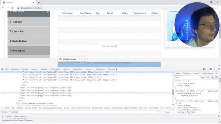
Task: Jump to previous search result arrow
Action: (155, 112)
